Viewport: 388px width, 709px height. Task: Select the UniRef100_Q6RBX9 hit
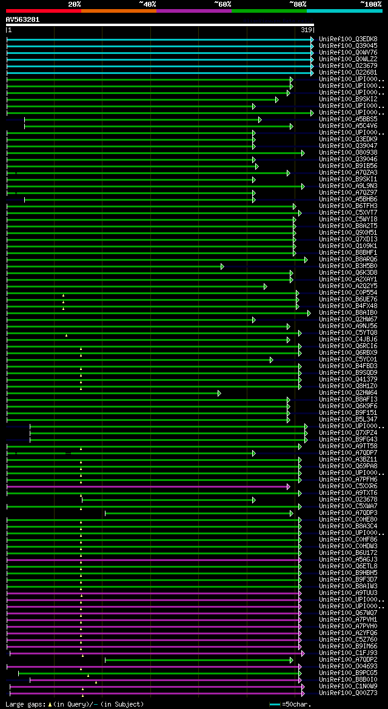coord(348,353)
